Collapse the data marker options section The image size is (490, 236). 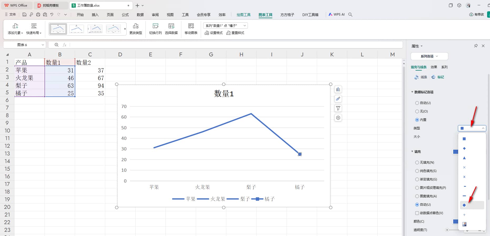coord(412,92)
